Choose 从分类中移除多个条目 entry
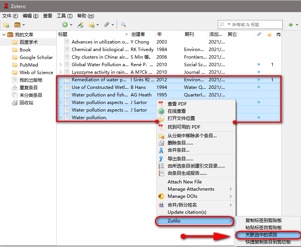The image size is (301, 247). pyautogui.click(x=196, y=136)
